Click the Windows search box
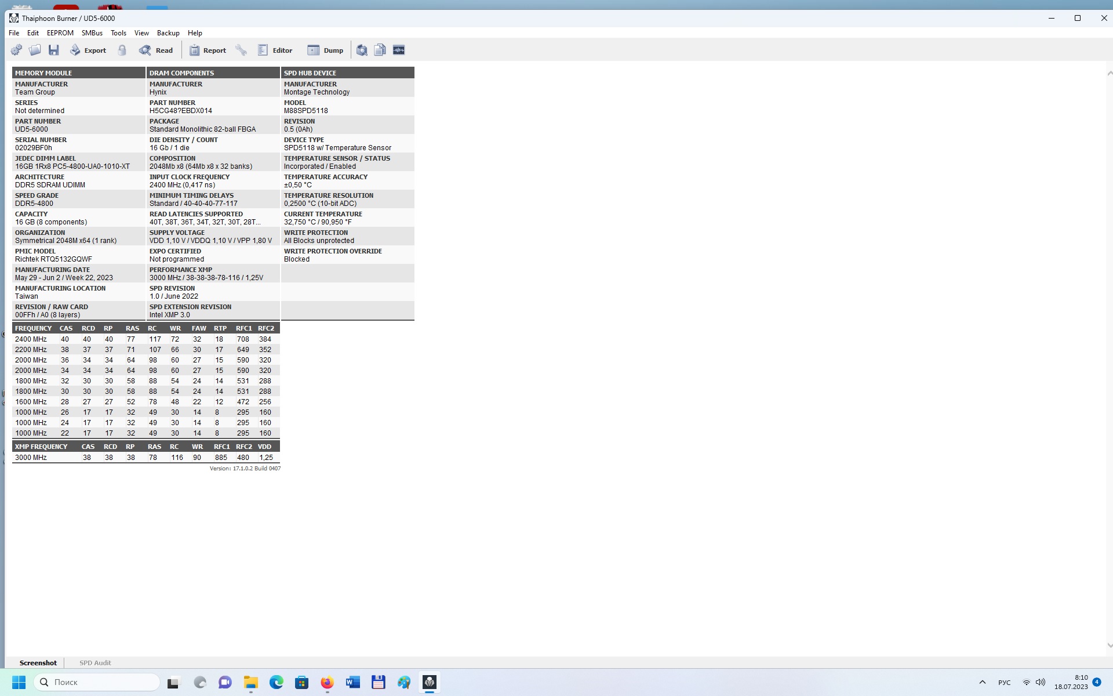 pos(97,682)
